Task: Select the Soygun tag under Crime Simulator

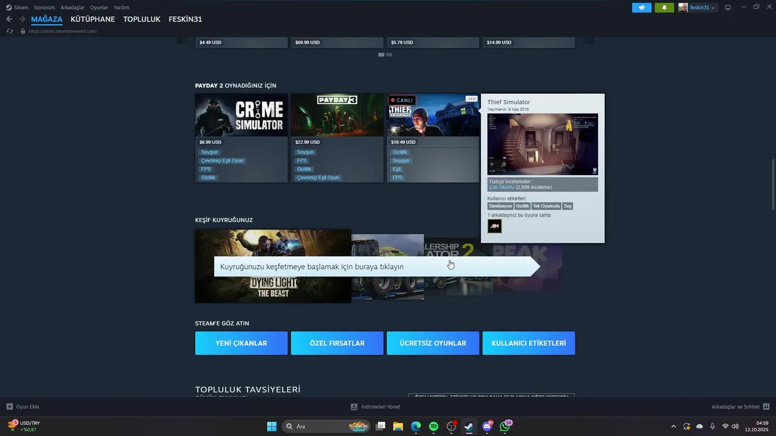Action: (x=209, y=152)
